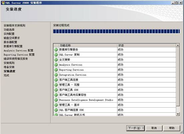184x134 pixels.
Task: Select the 完成 step in the sidebar
Action: 6,76
